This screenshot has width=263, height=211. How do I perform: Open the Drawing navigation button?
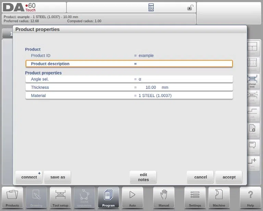pyautogui.click(x=36, y=198)
